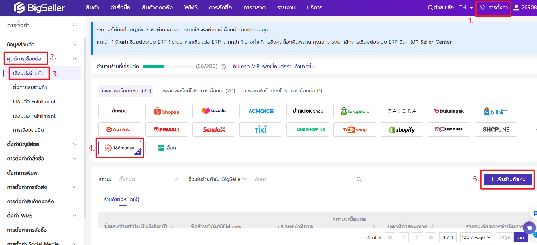Sort by the เวลาที่การอนุญาต column arrows
The height and width of the screenshot is (245, 537).
[432, 226]
